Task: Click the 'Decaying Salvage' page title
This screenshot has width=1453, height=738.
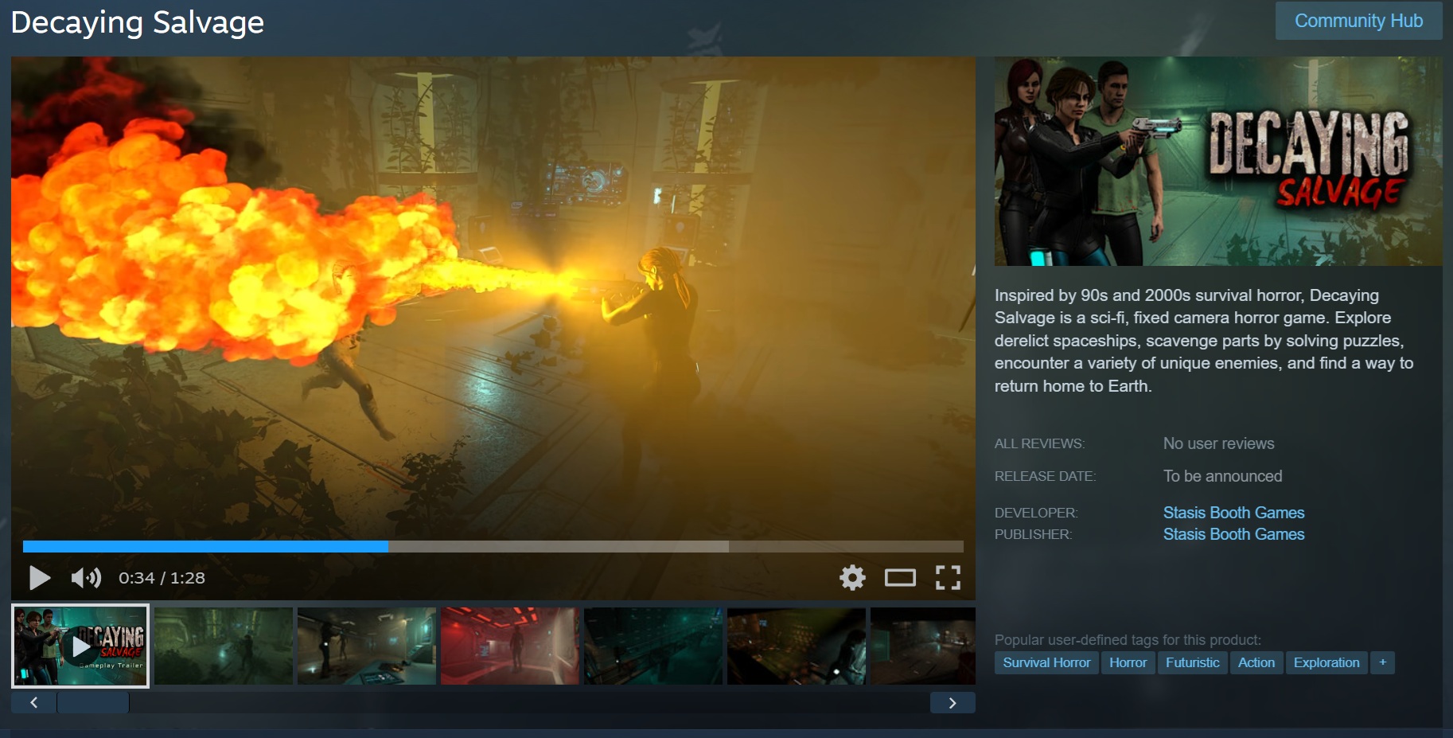Action: click(x=138, y=22)
